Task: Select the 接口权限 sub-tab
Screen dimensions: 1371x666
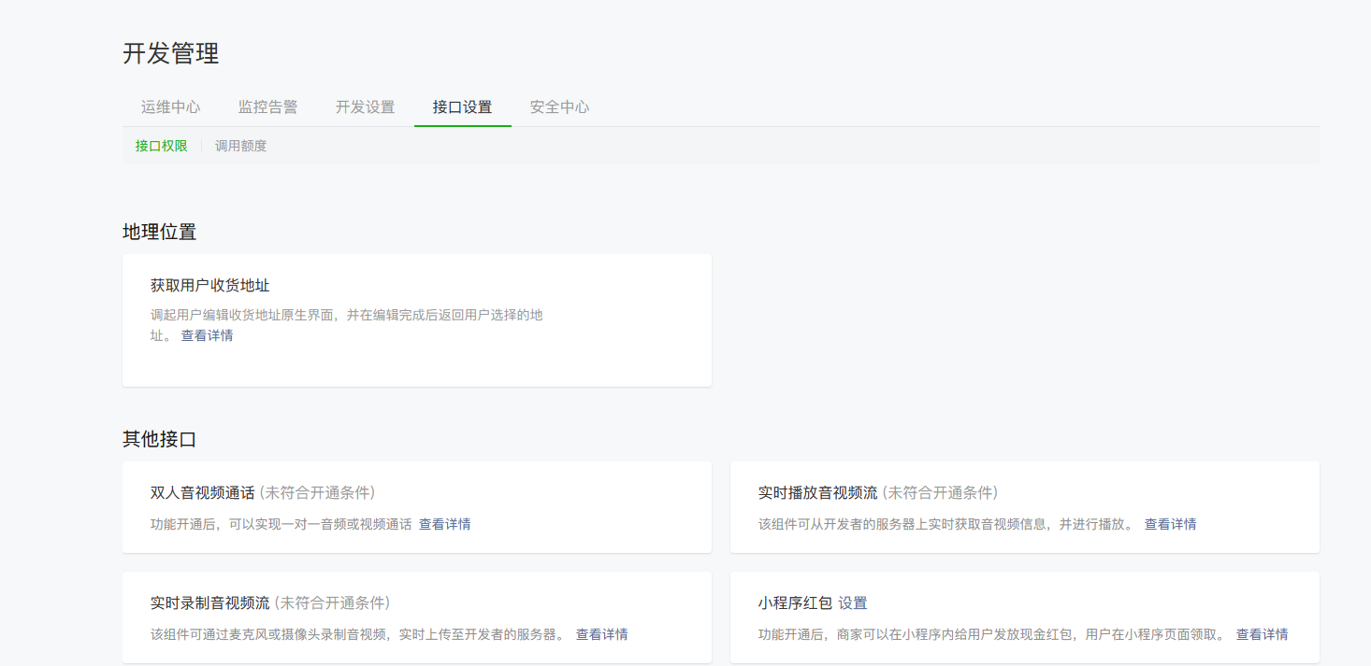Action: 162,146
